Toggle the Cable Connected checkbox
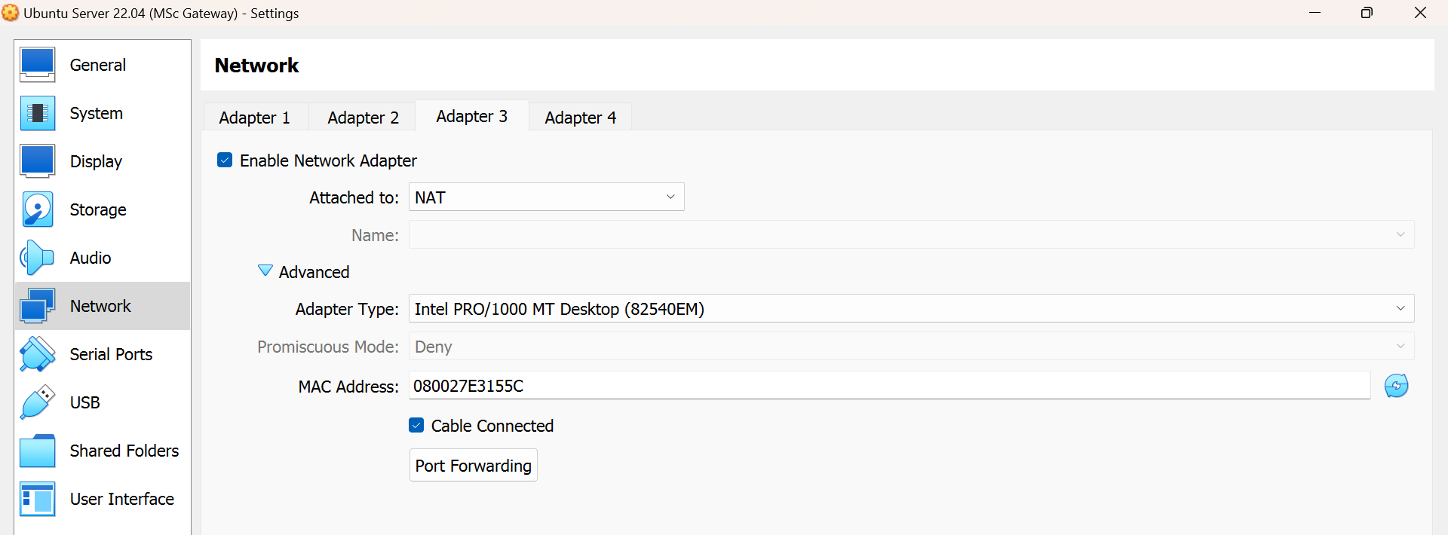Image resolution: width=1448 pixels, height=535 pixels. 416,425
